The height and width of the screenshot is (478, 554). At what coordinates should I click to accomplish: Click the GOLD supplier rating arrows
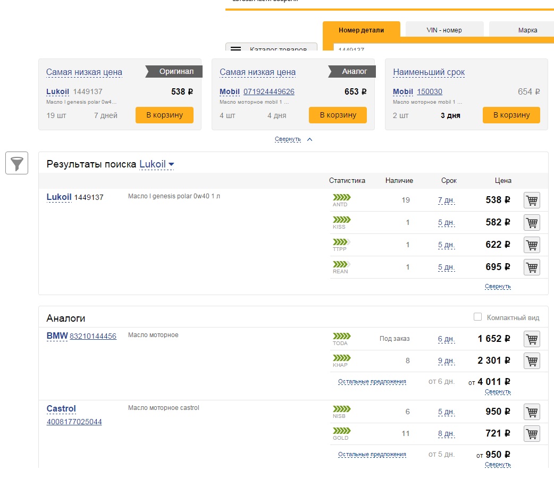click(x=342, y=431)
